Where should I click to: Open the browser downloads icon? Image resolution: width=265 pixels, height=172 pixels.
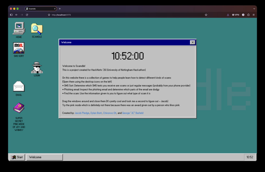(x=228, y=15)
